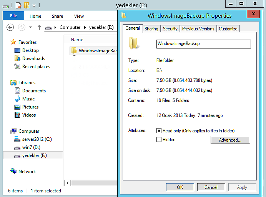The height and width of the screenshot is (197, 266).
Task: Click the horizontal scrollbar track
Action: point(94,183)
